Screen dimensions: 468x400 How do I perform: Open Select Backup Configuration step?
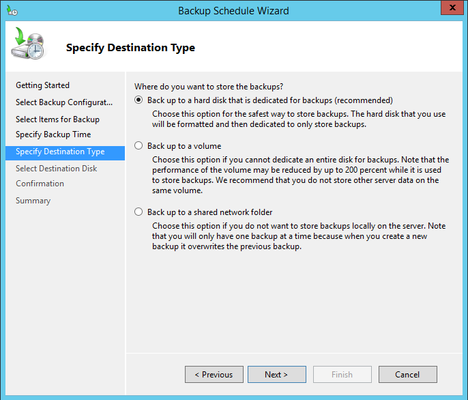click(64, 102)
